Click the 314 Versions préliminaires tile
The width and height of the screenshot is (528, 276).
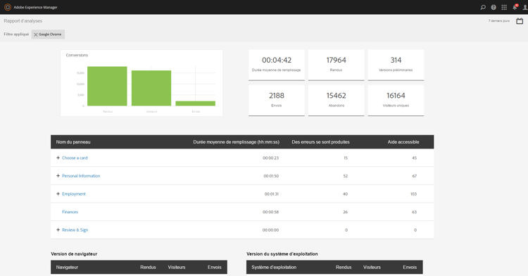pyautogui.click(x=396, y=65)
